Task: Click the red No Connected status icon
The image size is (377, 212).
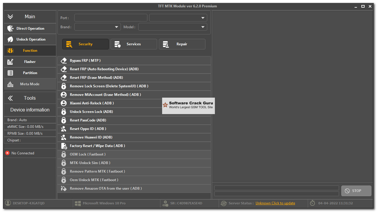Action: [x=7, y=153]
